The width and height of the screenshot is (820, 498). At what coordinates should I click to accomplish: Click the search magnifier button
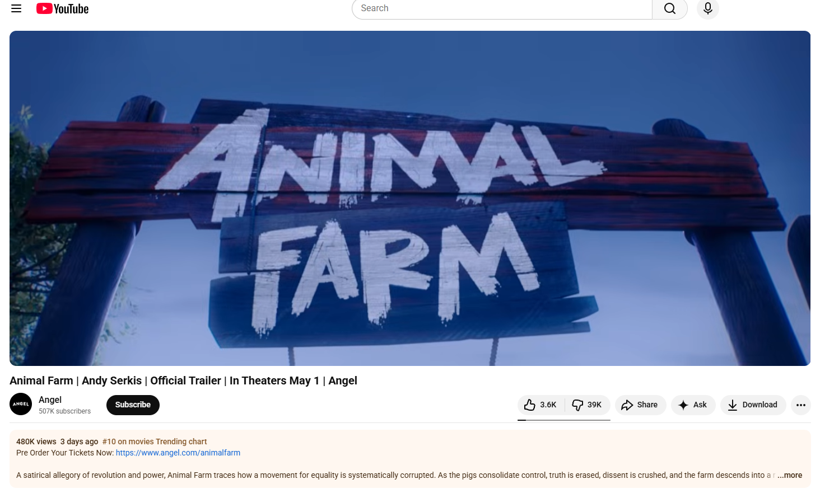[669, 8]
